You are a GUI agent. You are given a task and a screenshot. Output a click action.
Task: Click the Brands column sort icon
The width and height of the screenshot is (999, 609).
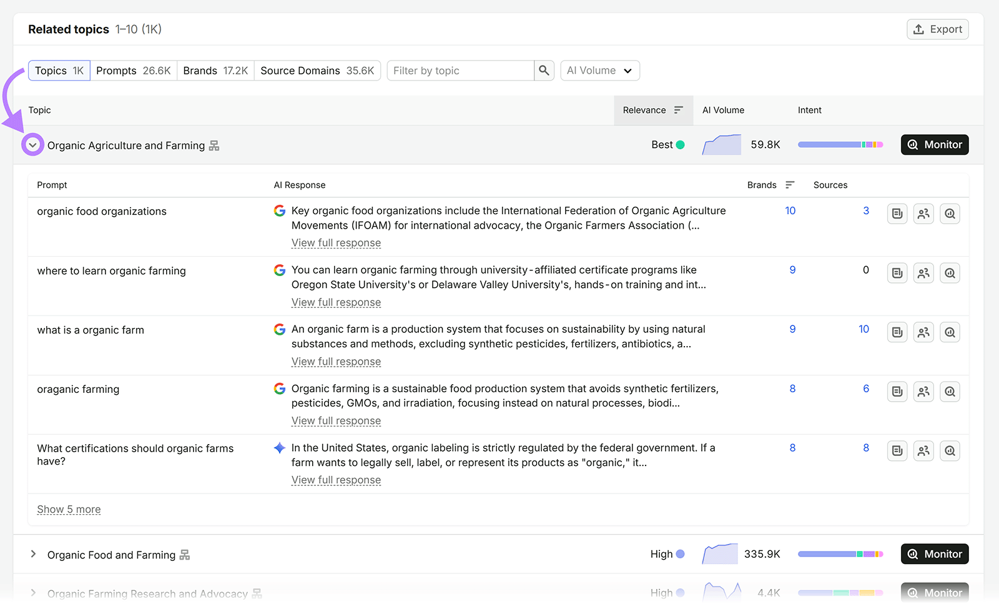click(x=790, y=185)
